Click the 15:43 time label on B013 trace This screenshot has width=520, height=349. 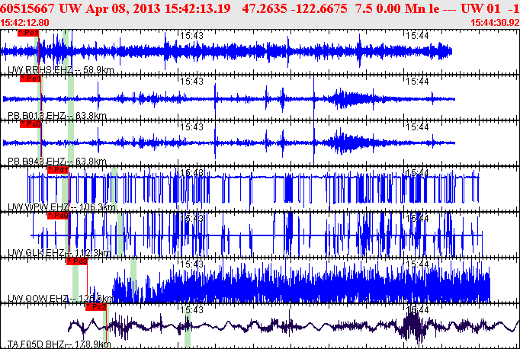191,82
